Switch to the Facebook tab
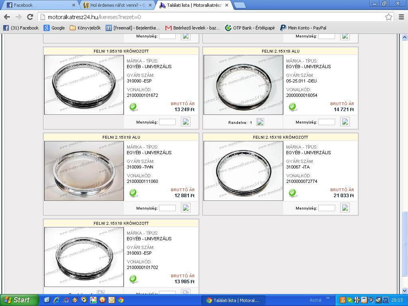The image size is (408, 306). (38, 5)
